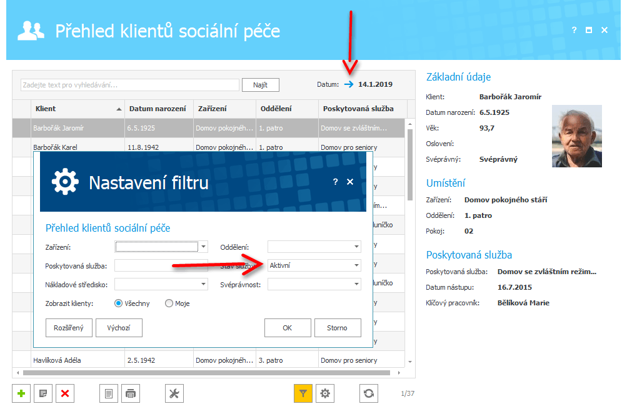
Task: Close the Přehled klientů main window
Action: pos(604,30)
